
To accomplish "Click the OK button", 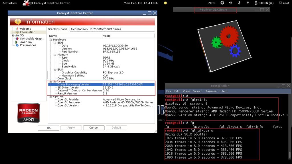I will tap(48, 128).
